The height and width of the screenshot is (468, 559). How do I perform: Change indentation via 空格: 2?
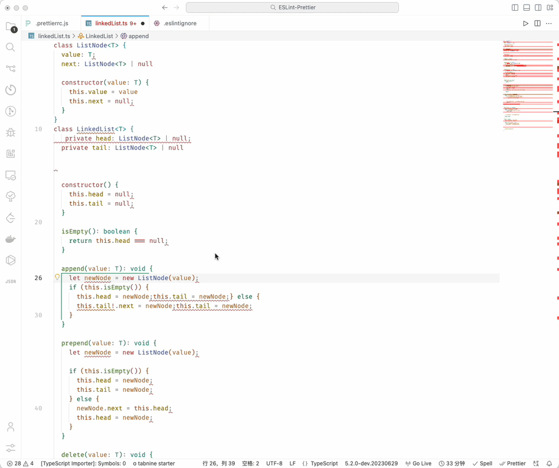pyautogui.click(x=251, y=463)
